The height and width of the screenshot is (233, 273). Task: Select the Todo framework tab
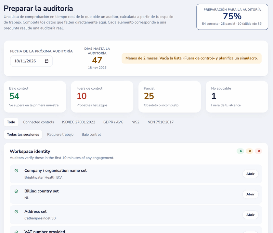11,122
